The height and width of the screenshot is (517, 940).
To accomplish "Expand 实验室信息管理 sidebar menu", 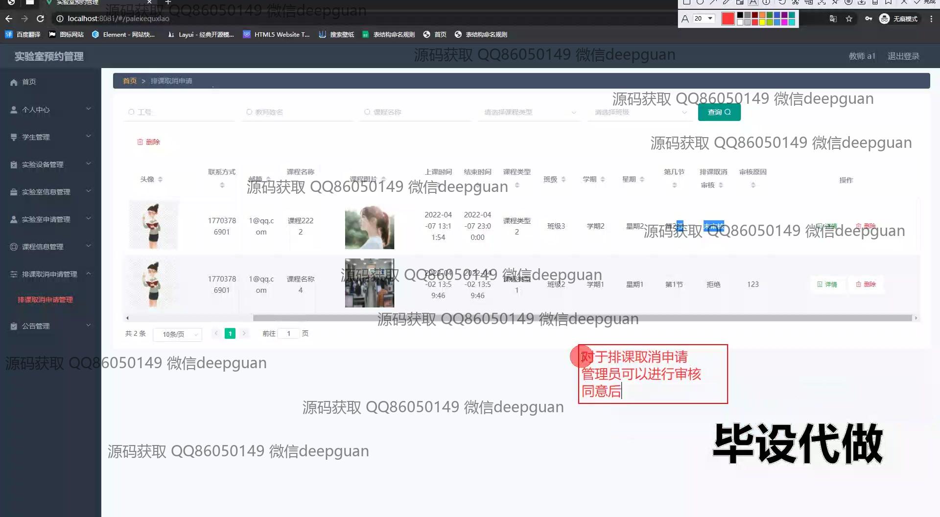I will (50, 191).
